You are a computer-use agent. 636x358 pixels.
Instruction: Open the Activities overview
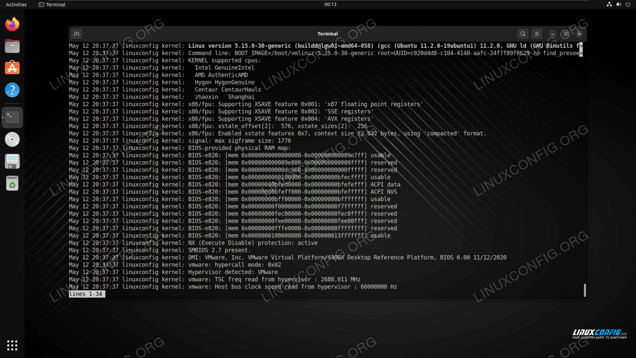[16, 4]
